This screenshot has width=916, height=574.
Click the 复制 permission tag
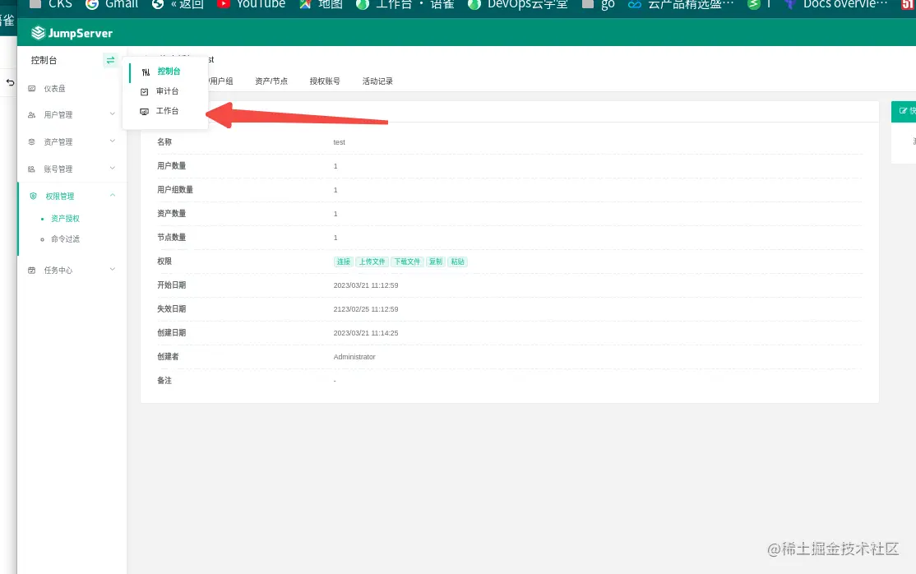click(436, 262)
